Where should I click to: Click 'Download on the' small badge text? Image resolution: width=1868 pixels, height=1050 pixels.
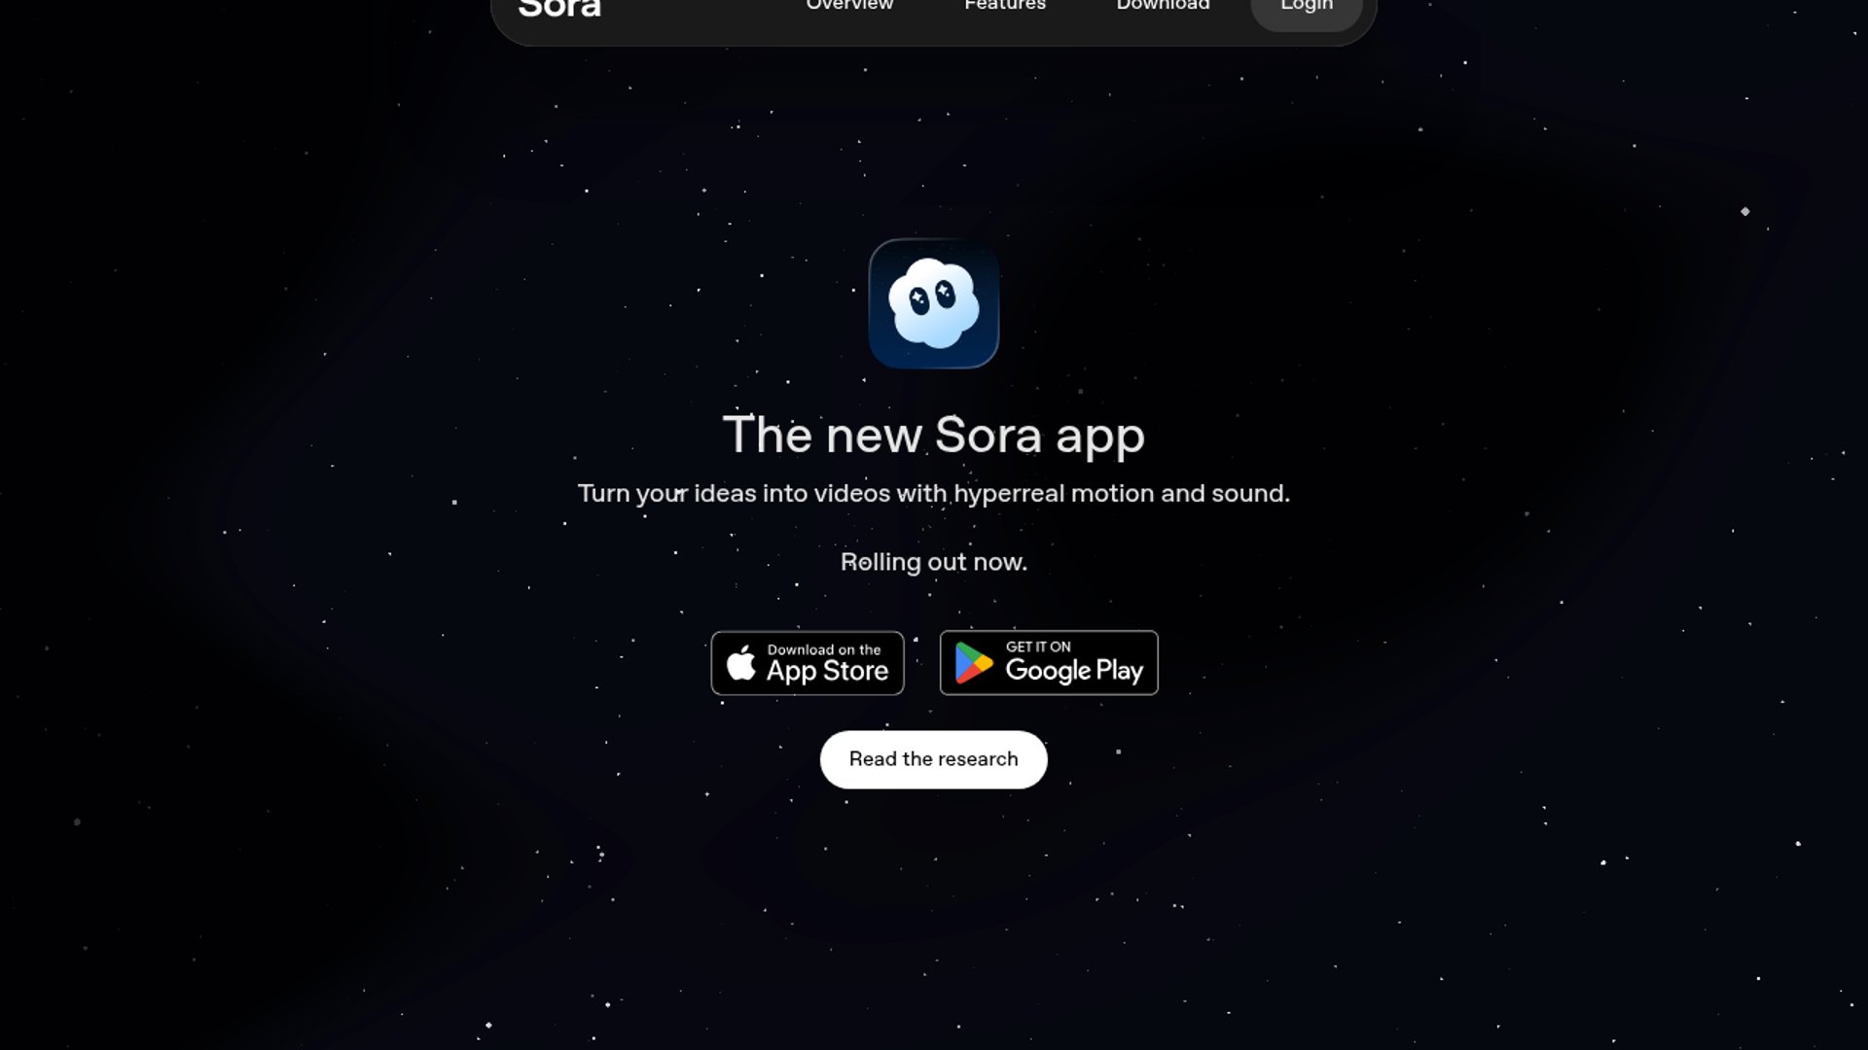[x=824, y=649]
